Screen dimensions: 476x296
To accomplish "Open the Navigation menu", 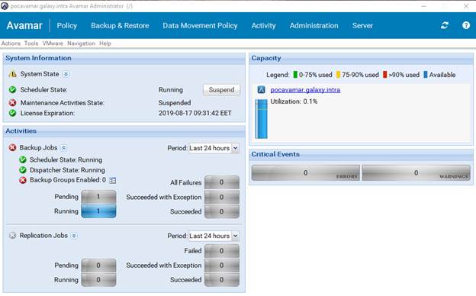I will coord(81,43).
